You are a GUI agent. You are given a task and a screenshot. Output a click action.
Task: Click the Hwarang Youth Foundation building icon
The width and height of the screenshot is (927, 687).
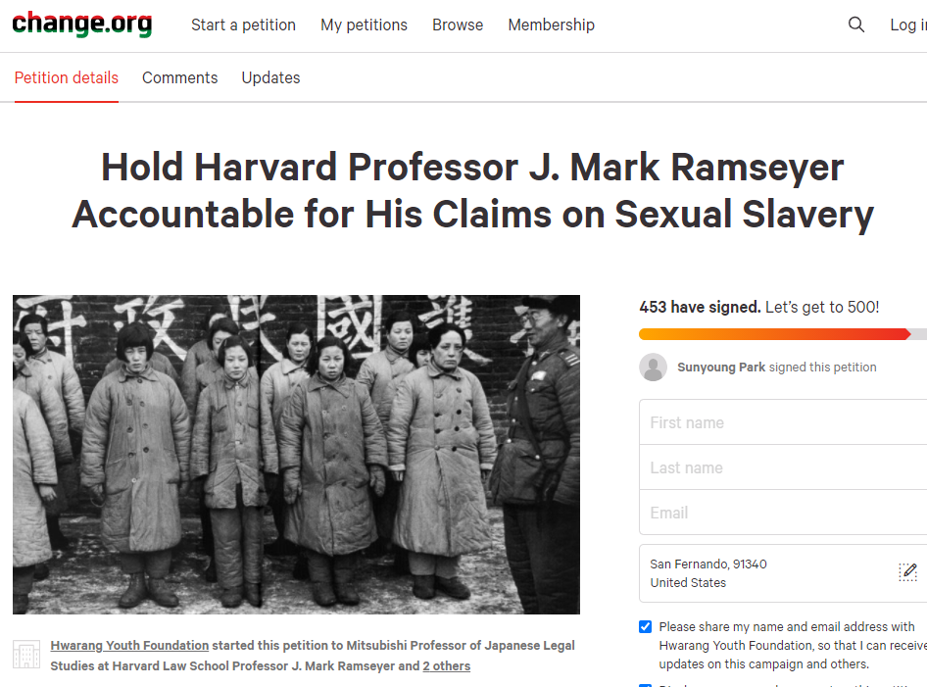(26, 655)
